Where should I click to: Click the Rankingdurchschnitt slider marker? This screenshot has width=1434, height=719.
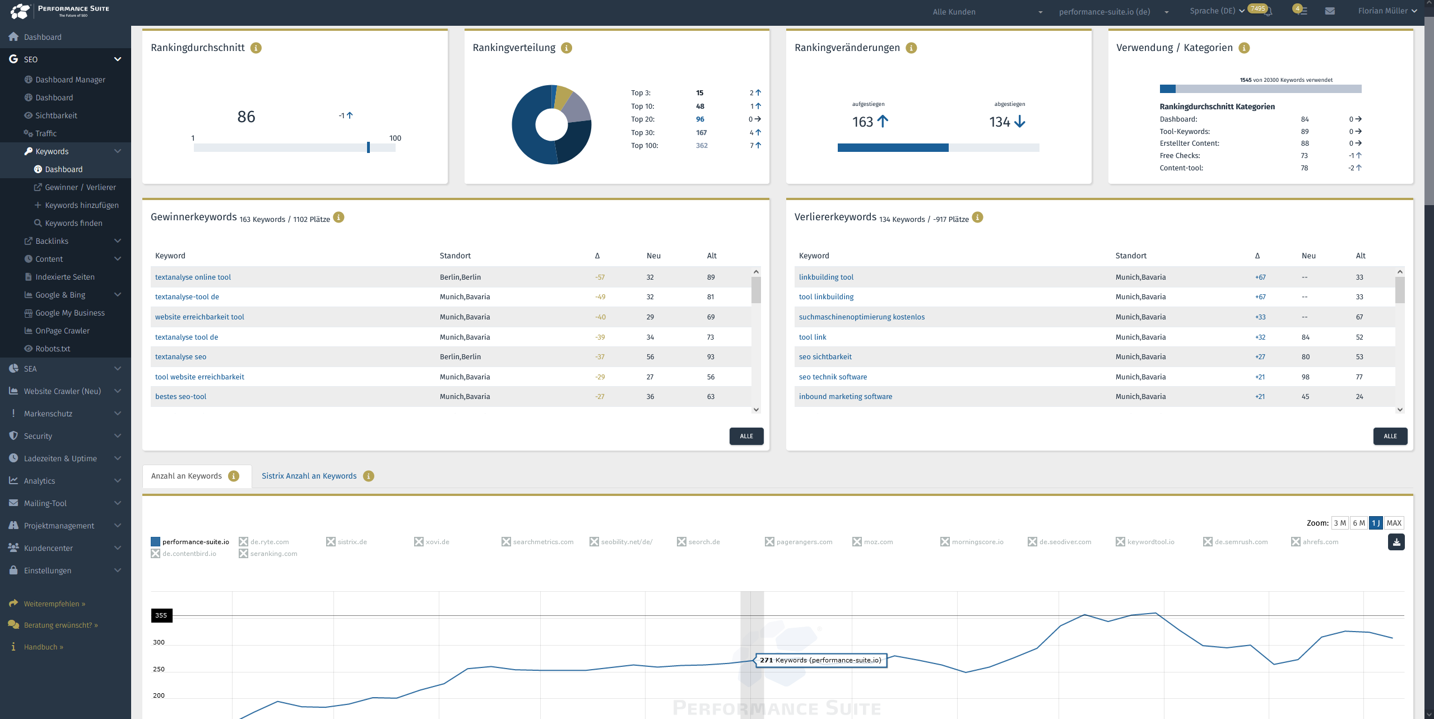coord(368,147)
